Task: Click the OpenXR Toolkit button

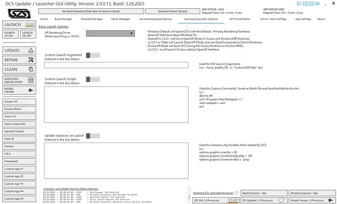Action: pos(19,131)
